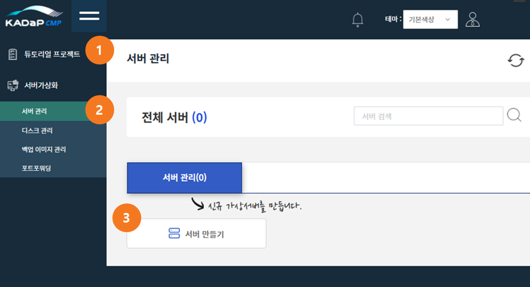The height and width of the screenshot is (287, 530).
Task: Click the hamburger menu icon
Action: [x=89, y=16]
